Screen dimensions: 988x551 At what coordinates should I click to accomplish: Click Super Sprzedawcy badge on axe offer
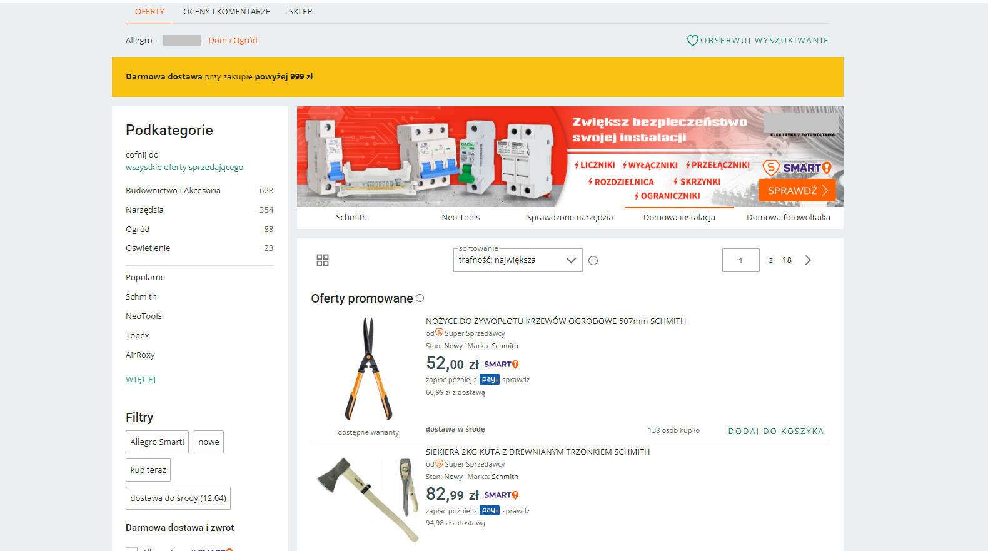(x=470, y=464)
